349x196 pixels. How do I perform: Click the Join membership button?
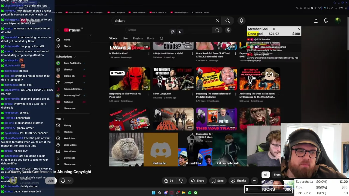(51, 181)
